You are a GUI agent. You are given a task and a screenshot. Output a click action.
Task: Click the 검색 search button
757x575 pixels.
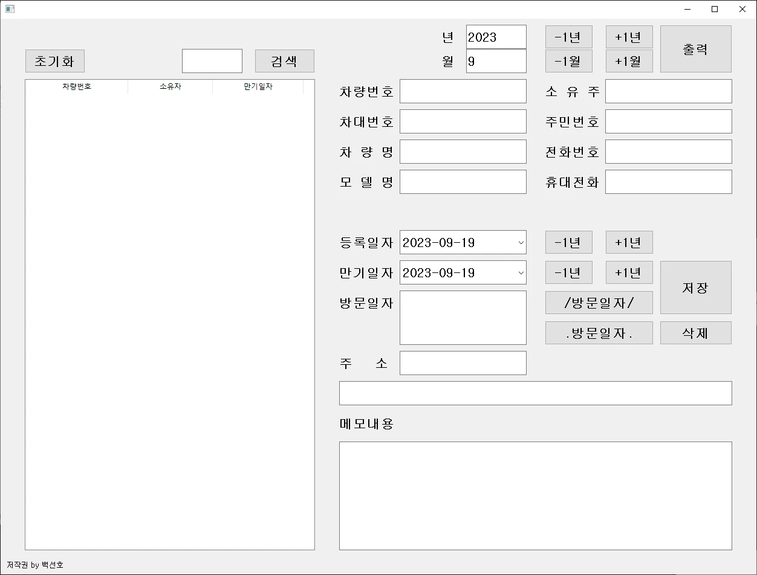(x=284, y=60)
